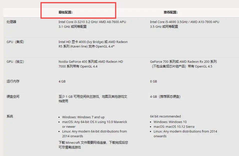Select the macOS 10.9 Maverick list item
Screen dimensions: 239x156
coord(94,124)
